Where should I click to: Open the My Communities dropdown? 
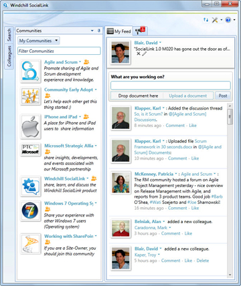pos(39,41)
